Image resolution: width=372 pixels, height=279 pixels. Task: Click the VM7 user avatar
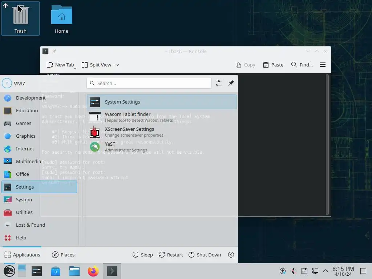click(x=7, y=83)
